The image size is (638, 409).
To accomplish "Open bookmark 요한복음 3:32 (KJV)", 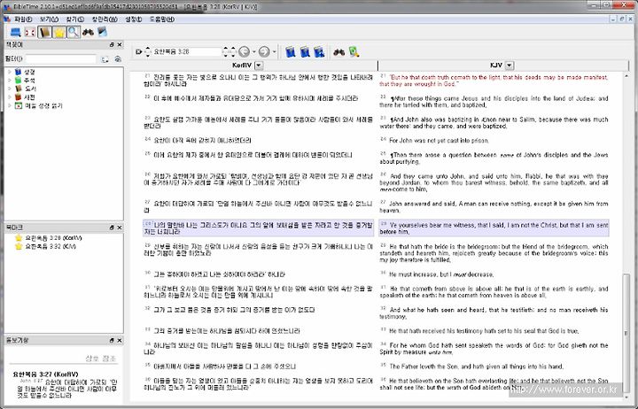I will tap(50, 246).
